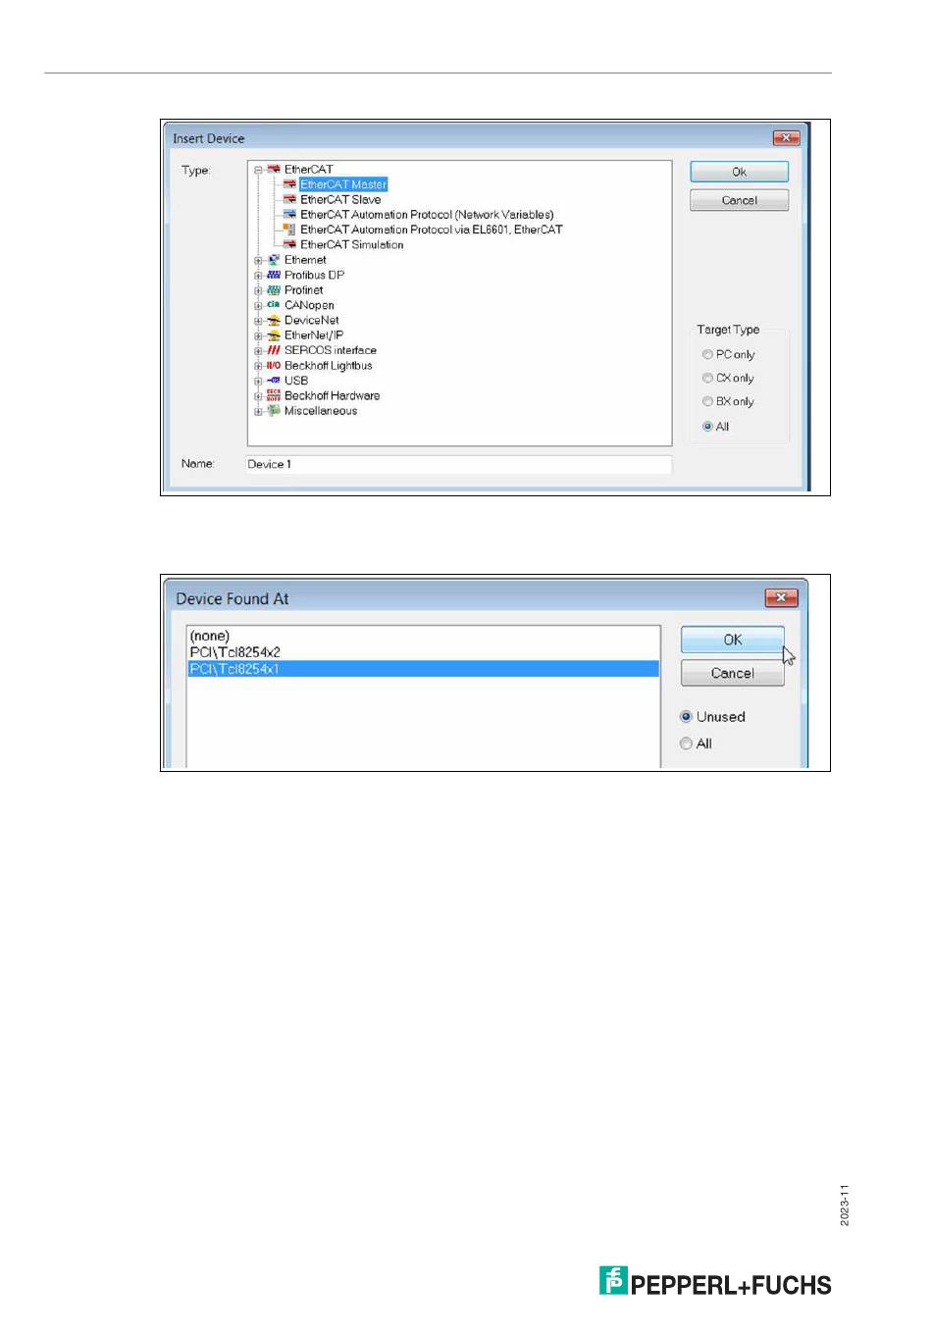Expand the EtherNet/IP node
The height and width of the screenshot is (1334, 932).
[258, 336]
